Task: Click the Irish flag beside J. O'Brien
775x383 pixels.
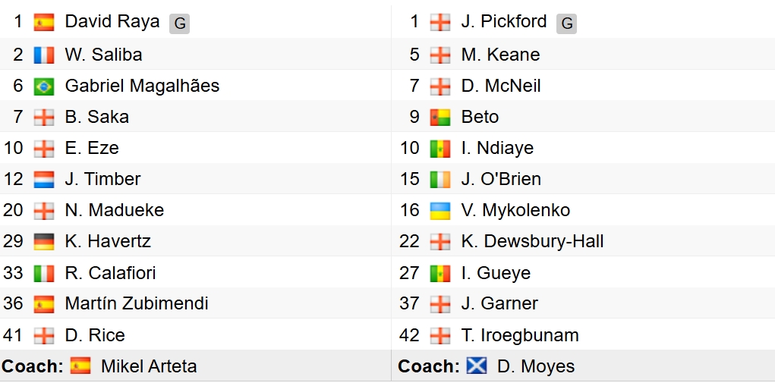Action: (x=440, y=180)
